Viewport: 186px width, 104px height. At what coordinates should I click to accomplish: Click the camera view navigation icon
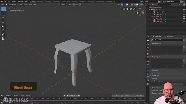tap(127, 9)
